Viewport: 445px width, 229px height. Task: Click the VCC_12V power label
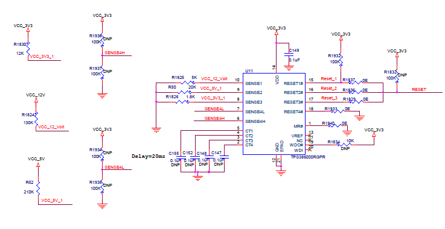(36, 95)
